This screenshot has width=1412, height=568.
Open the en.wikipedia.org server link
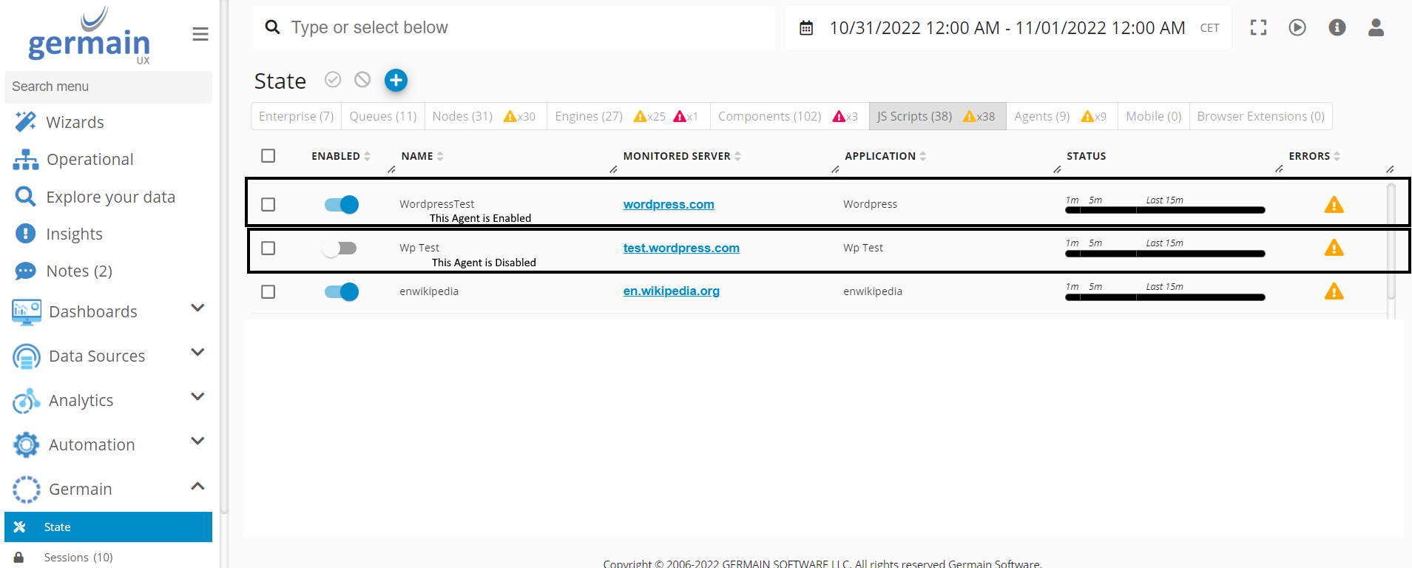pos(671,291)
